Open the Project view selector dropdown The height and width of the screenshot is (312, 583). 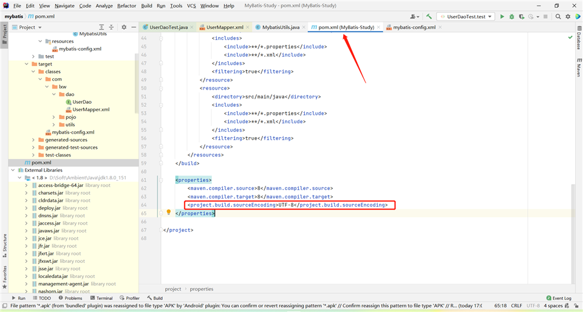pos(27,27)
